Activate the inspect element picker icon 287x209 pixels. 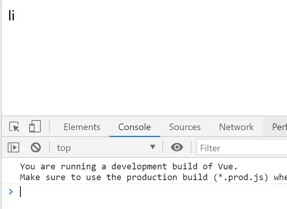[x=14, y=127]
